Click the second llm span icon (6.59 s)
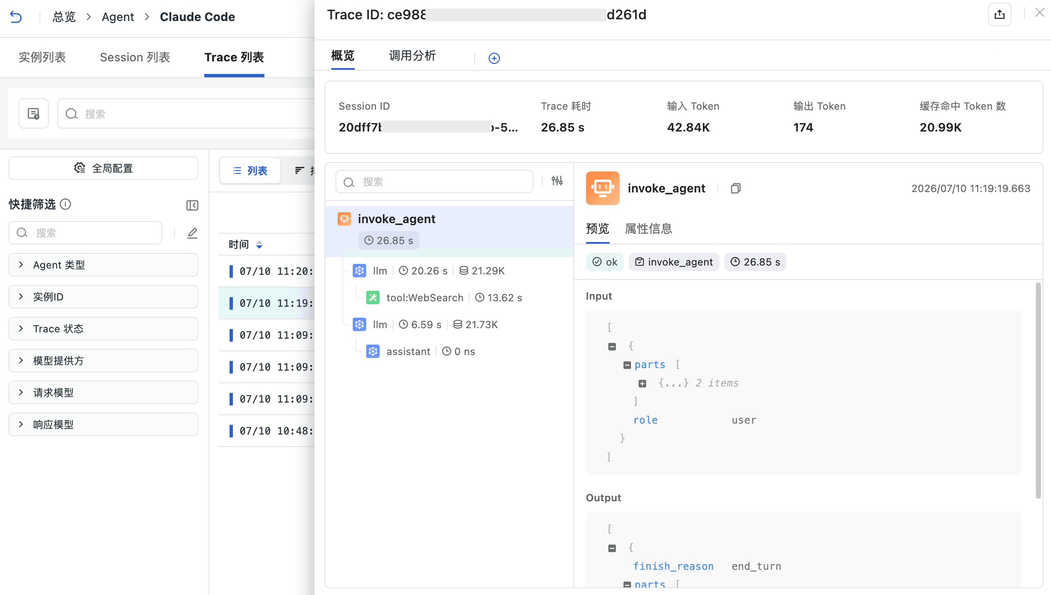This screenshot has height=595, width=1051. (x=359, y=324)
